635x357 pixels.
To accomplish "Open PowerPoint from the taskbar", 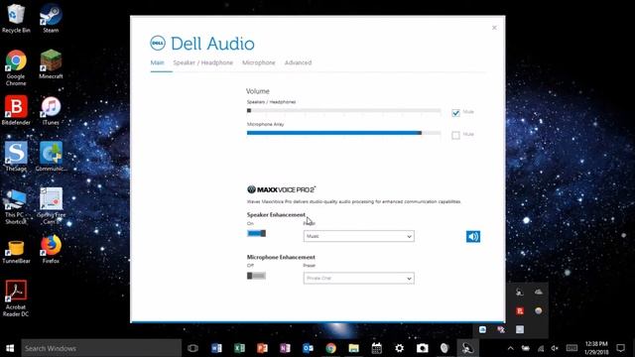I will coord(262,348).
